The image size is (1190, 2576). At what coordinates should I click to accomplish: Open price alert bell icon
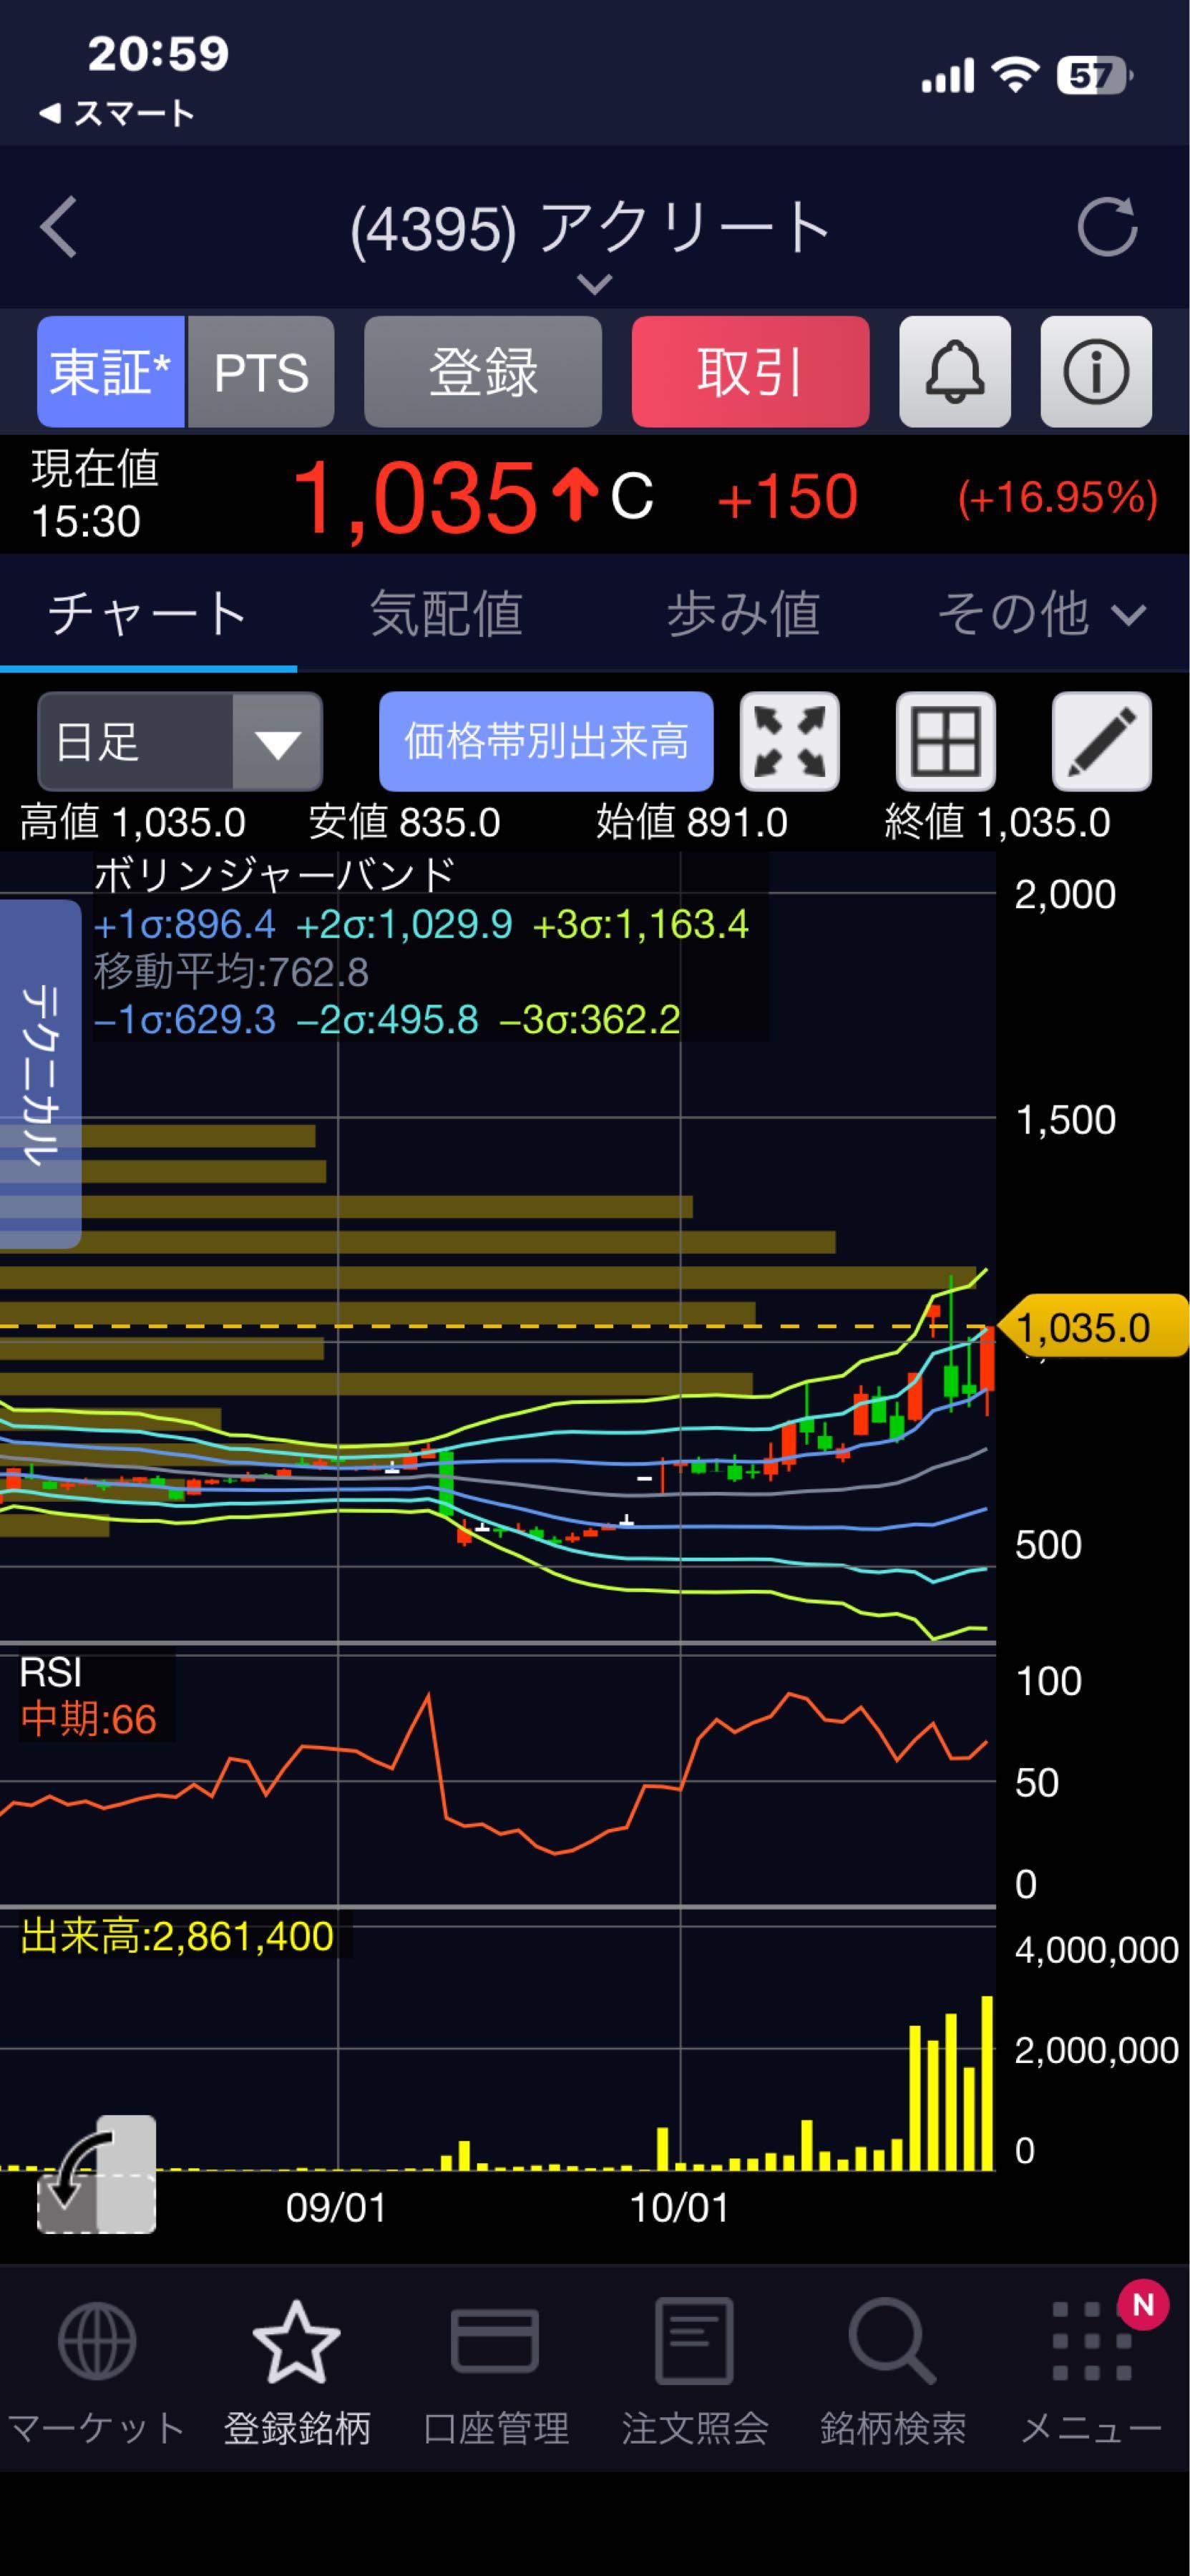955,372
